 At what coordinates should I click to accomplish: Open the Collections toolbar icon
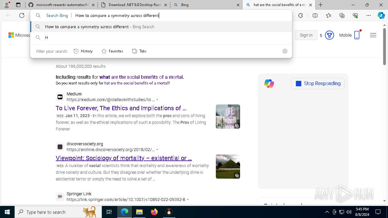coord(342,15)
